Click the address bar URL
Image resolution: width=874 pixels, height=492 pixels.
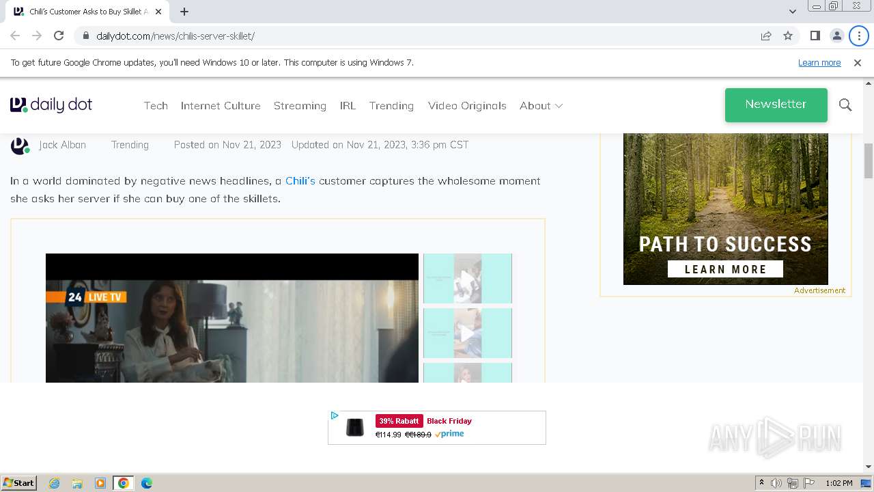point(175,36)
